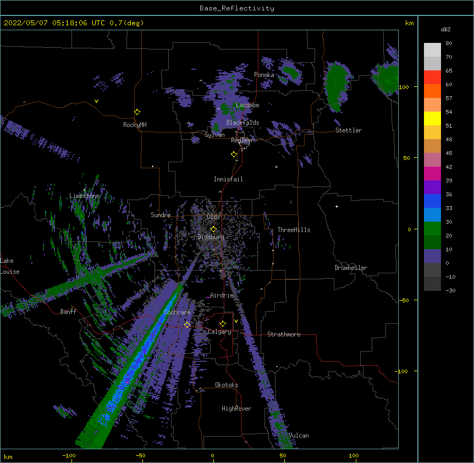Select the green swatch below 30

[x=432, y=229]
